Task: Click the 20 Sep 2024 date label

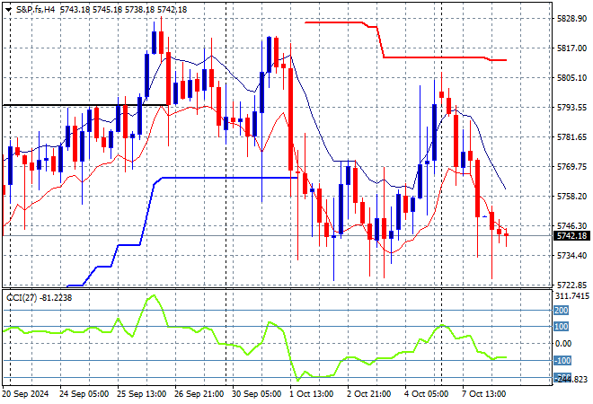Action: [x=26, y=394]
